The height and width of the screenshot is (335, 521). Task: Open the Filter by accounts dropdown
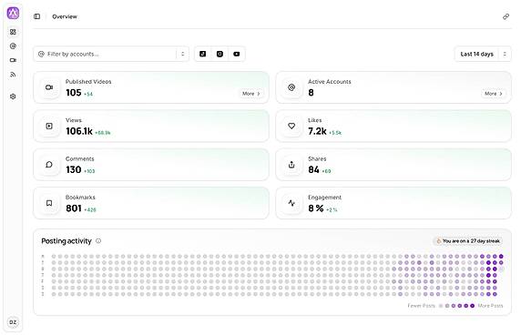[x=111, y=54]
